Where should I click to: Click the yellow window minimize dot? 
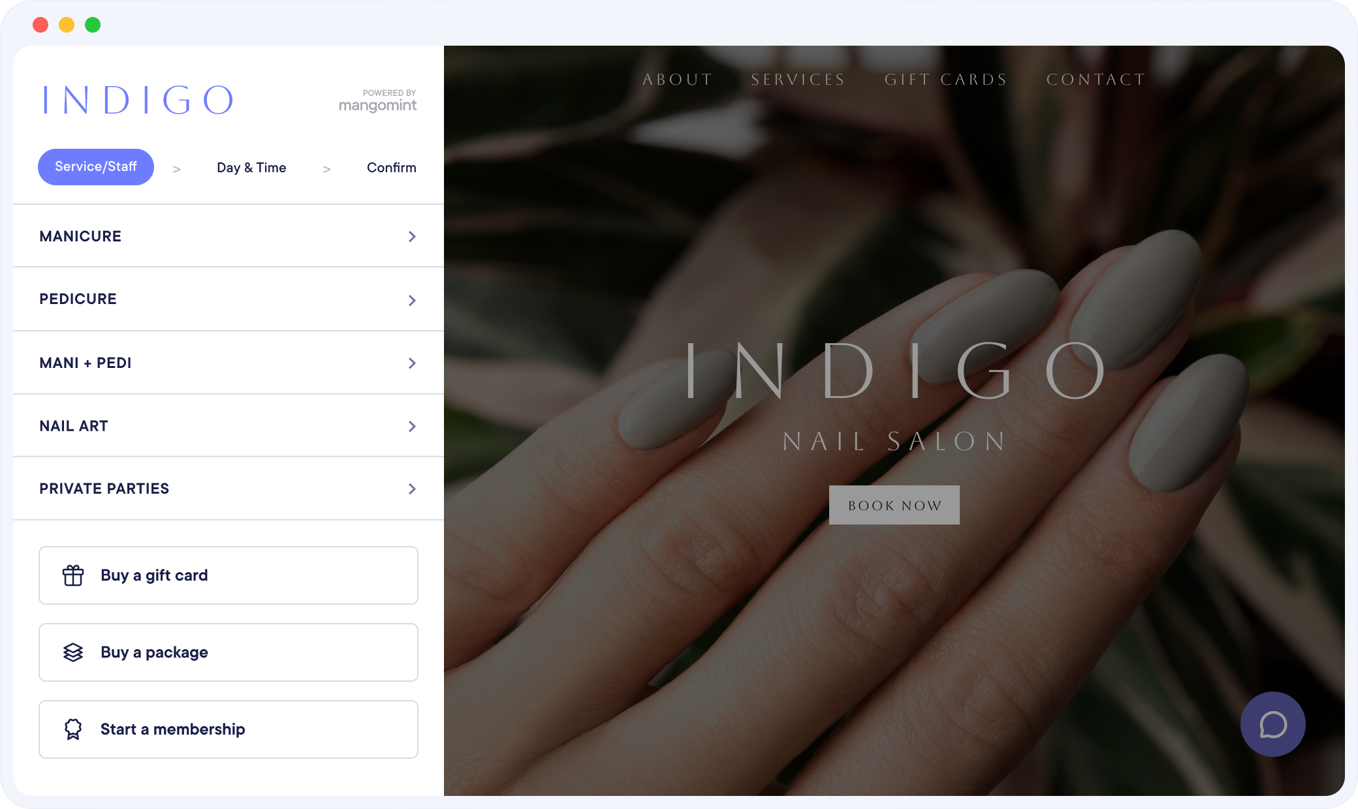point(67,25)
